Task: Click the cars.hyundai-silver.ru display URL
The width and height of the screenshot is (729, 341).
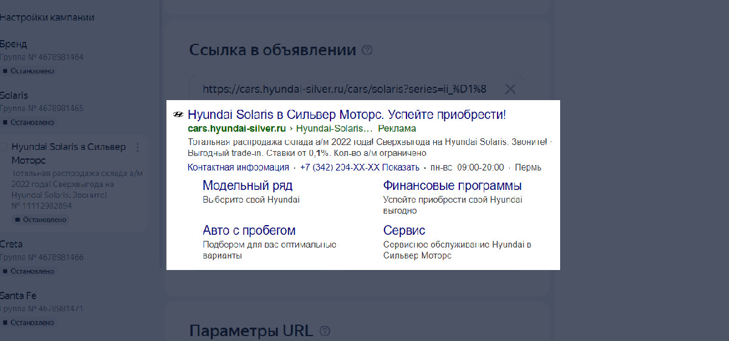Action: click(237, 129)
